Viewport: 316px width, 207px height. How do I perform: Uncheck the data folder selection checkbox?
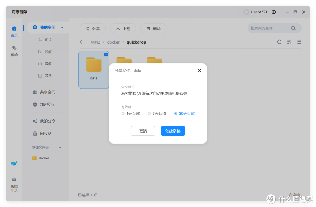point(106,54)
